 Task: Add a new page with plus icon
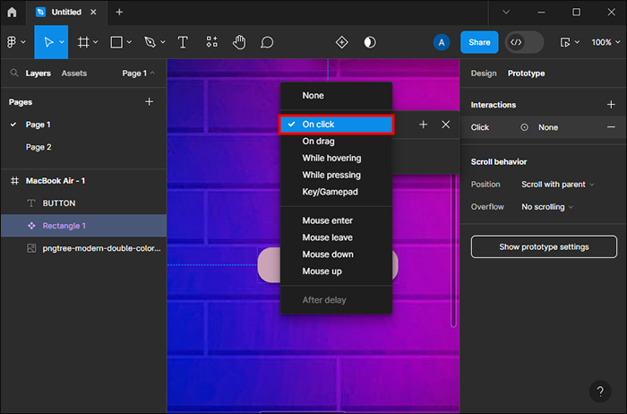pos(150,102)
